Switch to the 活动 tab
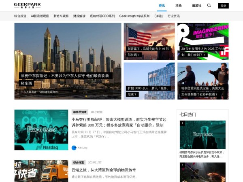Screen dimensions: 243x182 (x=178, y=6)
